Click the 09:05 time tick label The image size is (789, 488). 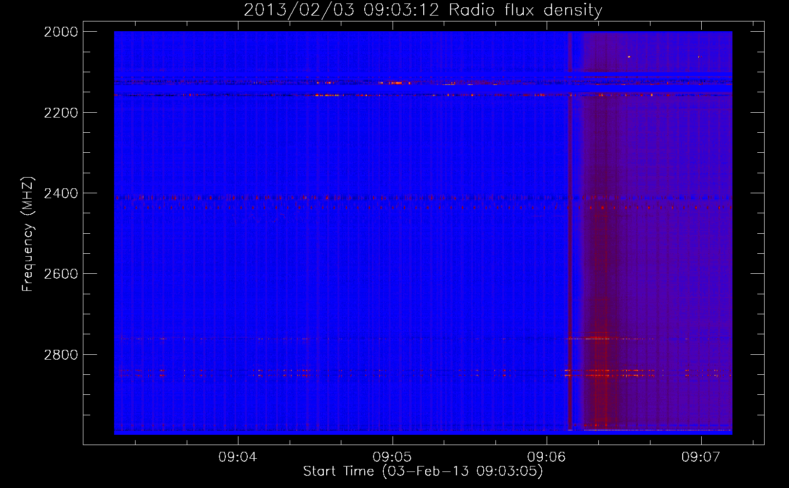[x=392, y=457]
